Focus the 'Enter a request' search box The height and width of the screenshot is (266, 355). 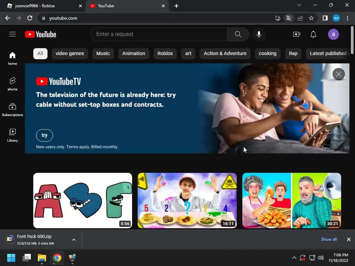pos(159,34)
